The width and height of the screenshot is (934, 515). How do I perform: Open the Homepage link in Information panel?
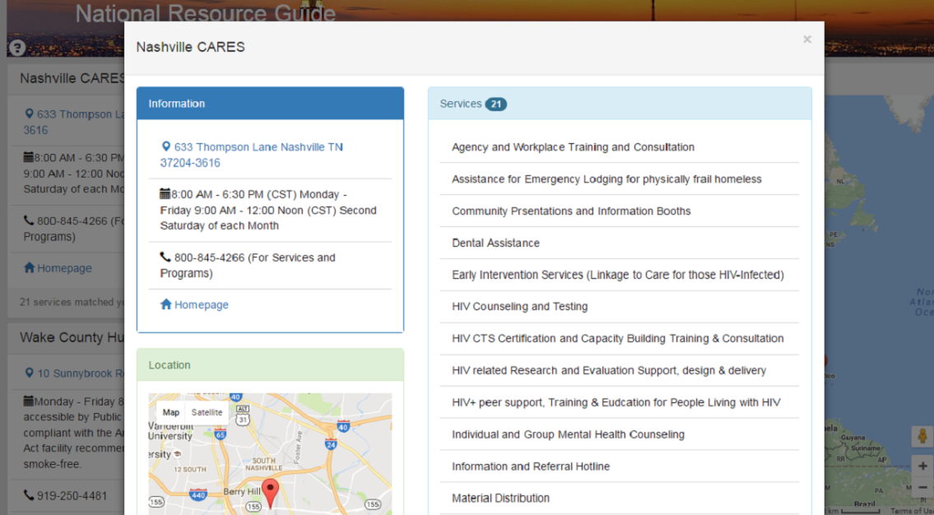click(x=202, y=305)
